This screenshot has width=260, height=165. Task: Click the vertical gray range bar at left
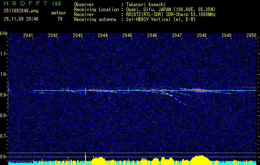[8, 95]
